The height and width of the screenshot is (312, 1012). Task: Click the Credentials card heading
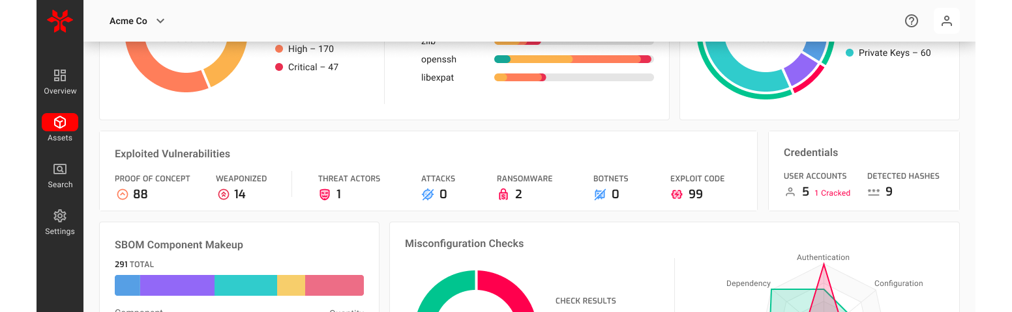tap(811, 153)
